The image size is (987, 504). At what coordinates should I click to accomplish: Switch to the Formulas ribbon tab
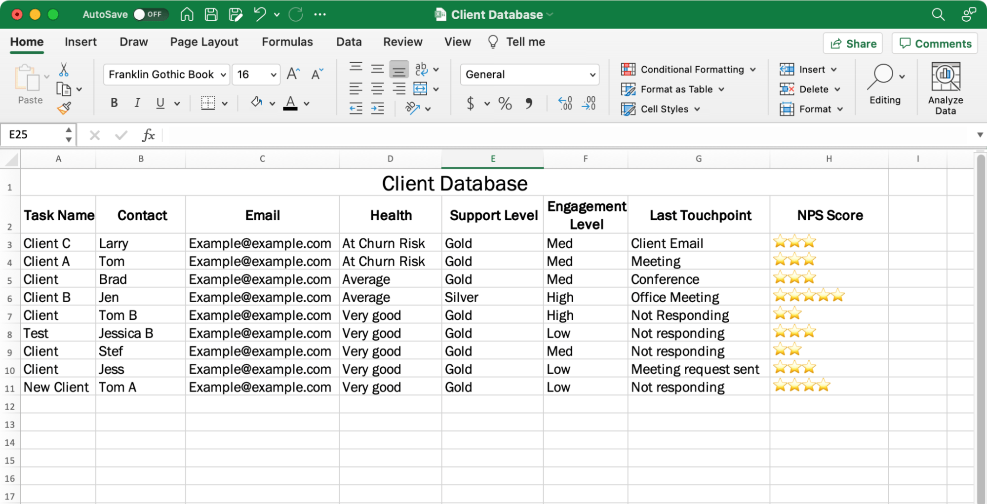coord(287,41)
